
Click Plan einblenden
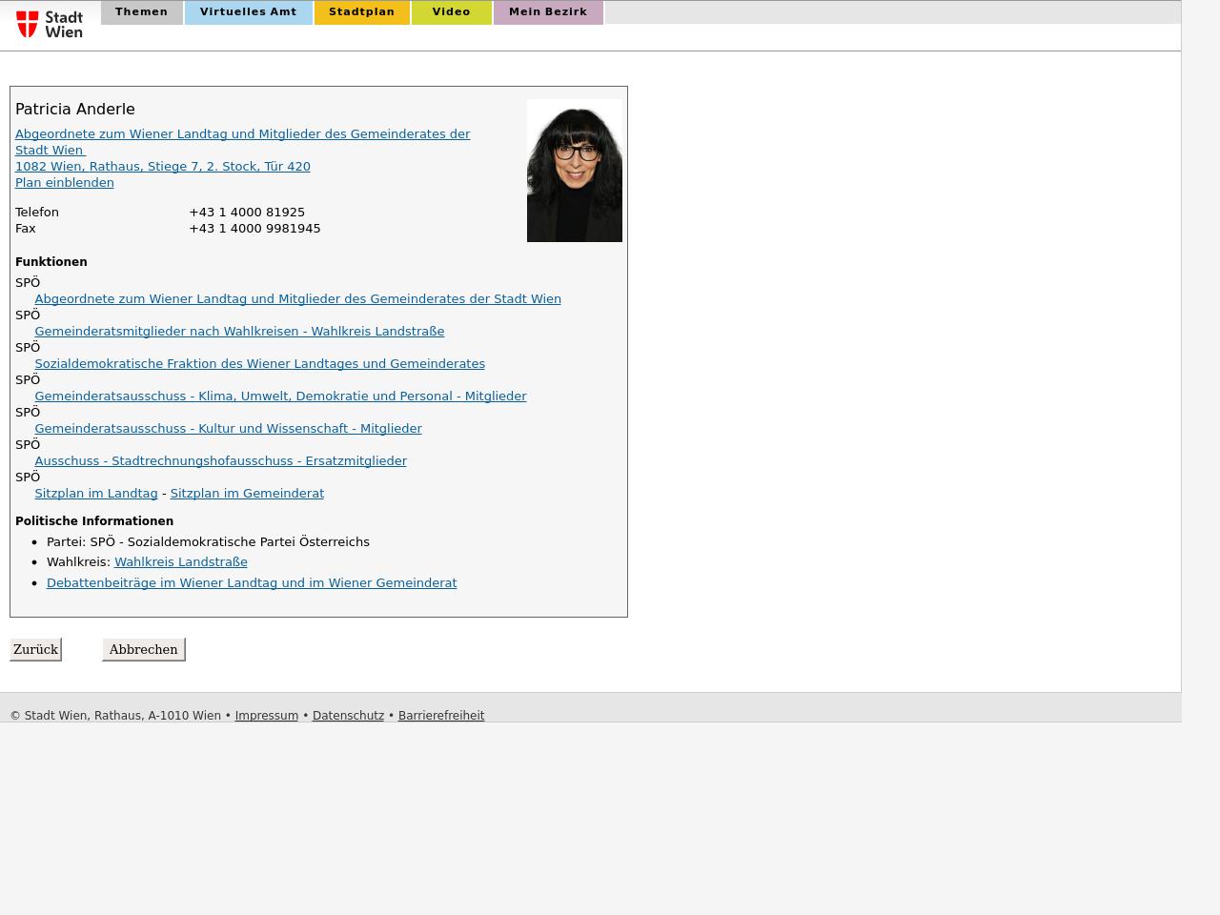click(x=65, y=182)
